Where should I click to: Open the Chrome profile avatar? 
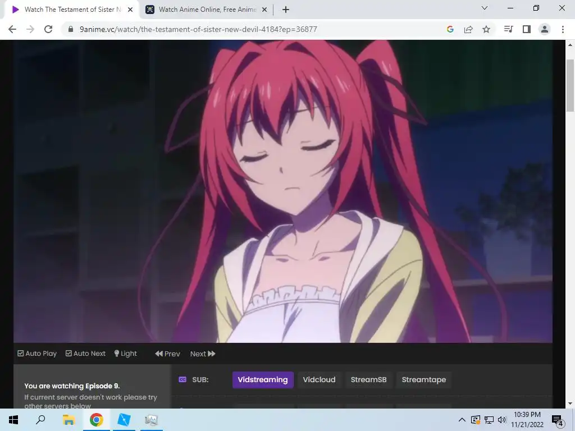point(545,29)
